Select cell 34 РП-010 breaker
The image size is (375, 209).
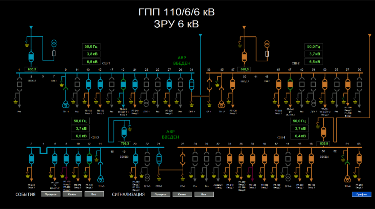click(230, 159)
